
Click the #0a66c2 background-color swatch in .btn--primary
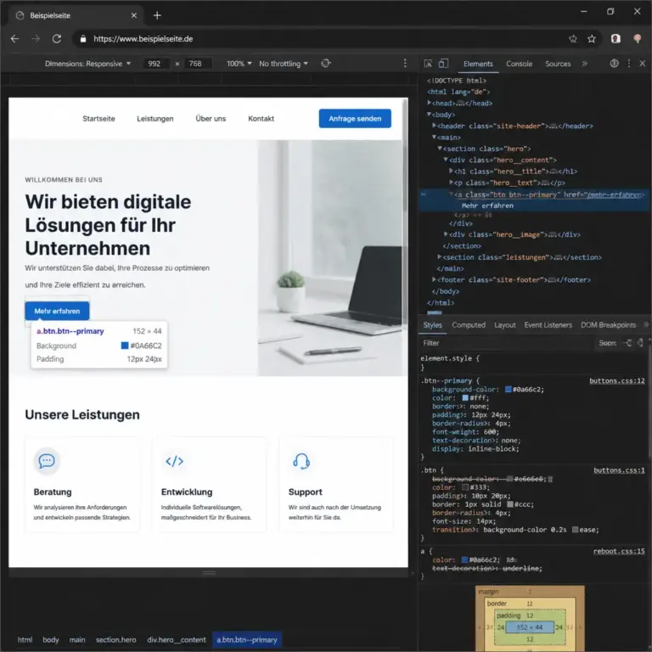pos(509,389)
